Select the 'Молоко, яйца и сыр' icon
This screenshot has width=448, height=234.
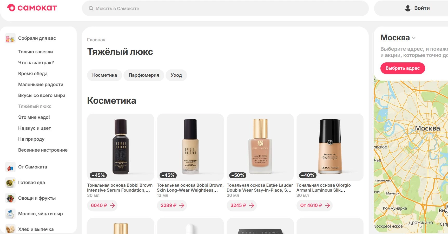10,214
